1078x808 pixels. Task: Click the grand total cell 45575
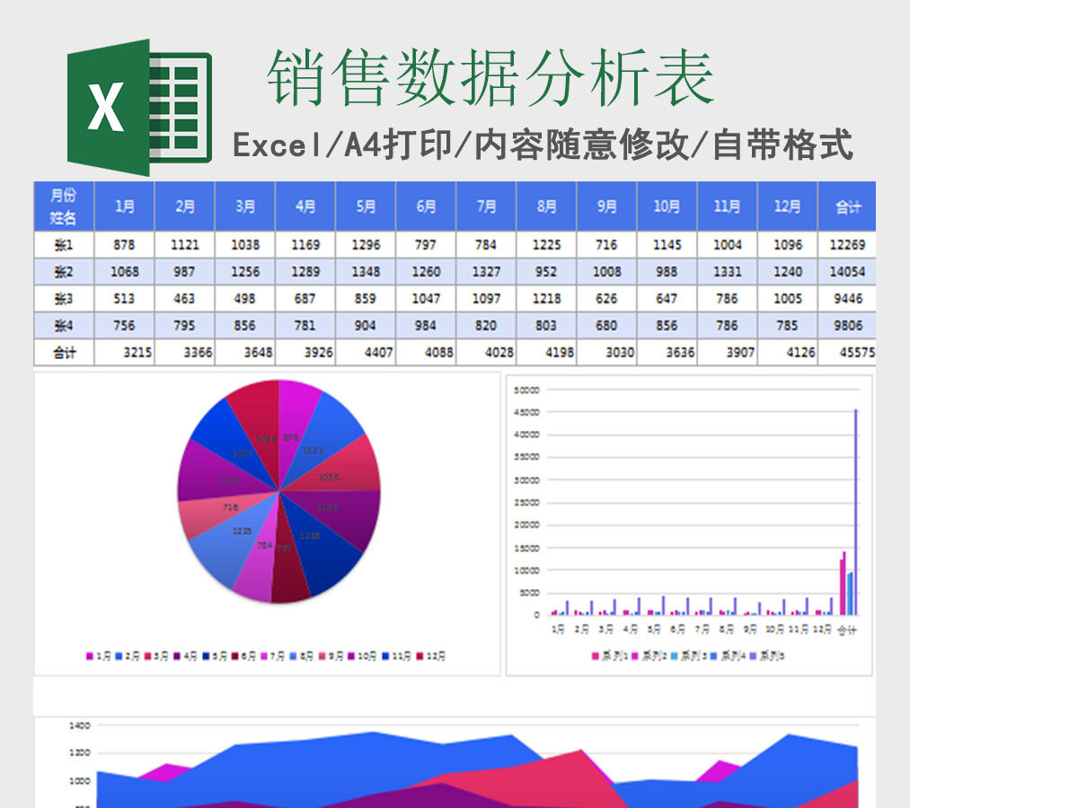(847, 353)
